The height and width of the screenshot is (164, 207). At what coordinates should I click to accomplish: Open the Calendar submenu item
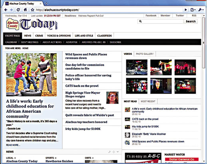(11, 42)
